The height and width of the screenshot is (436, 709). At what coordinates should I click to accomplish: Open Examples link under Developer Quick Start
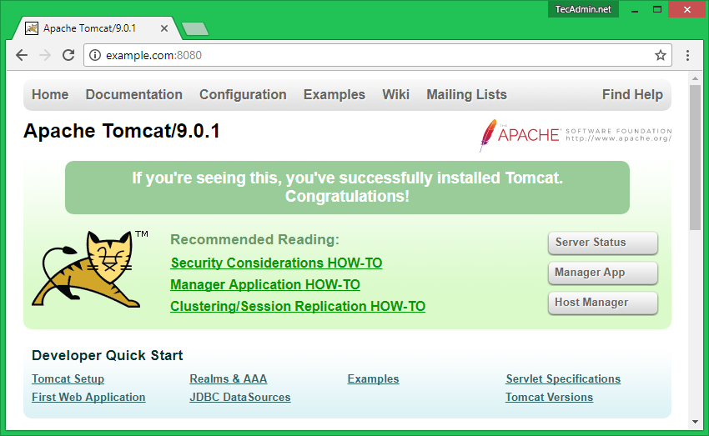point(373,378)
